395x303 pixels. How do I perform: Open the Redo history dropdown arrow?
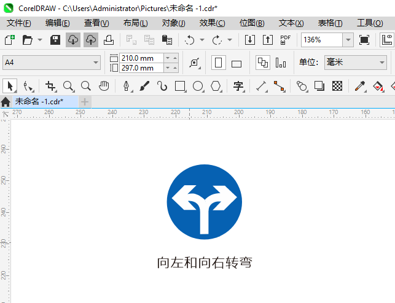[230, 40]
